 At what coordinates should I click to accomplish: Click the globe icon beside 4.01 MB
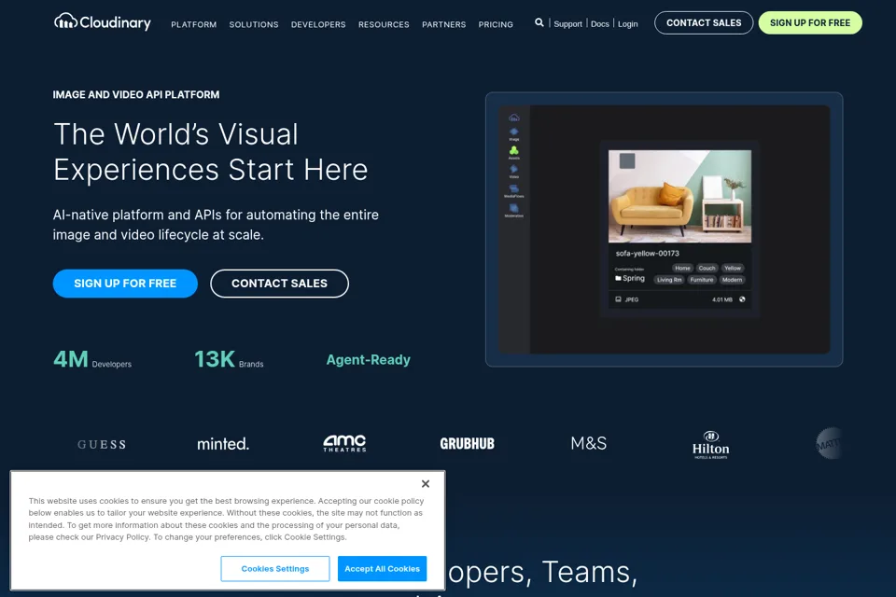[x=742, y=298]
